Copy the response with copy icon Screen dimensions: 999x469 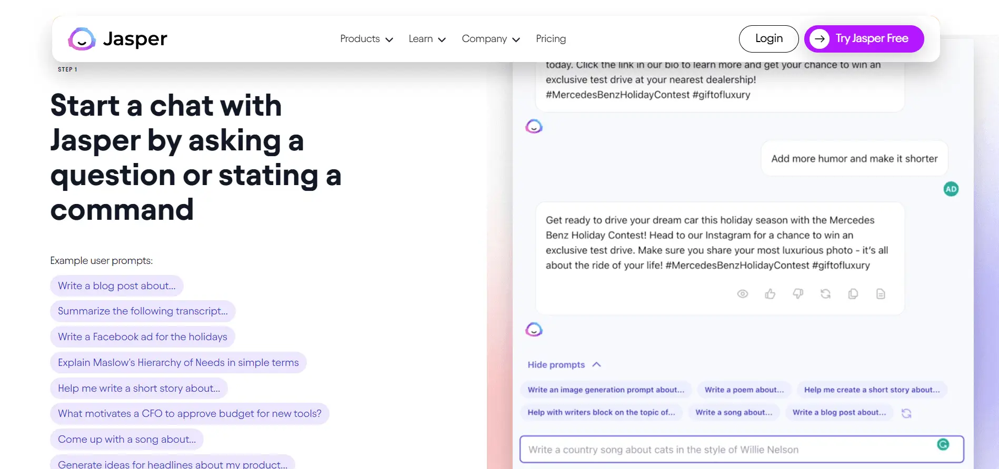coord(853,294)
